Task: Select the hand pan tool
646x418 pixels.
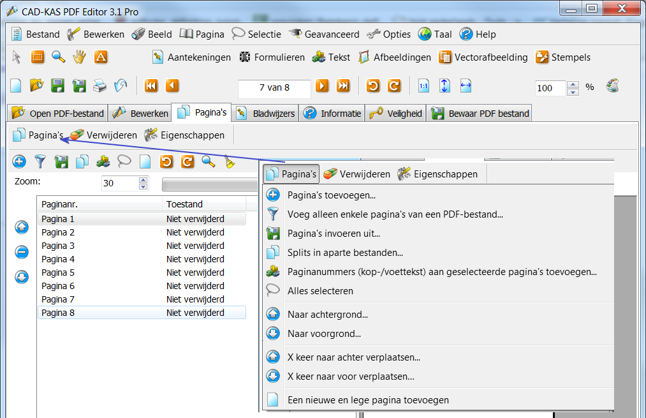Action: coord(79,57)
